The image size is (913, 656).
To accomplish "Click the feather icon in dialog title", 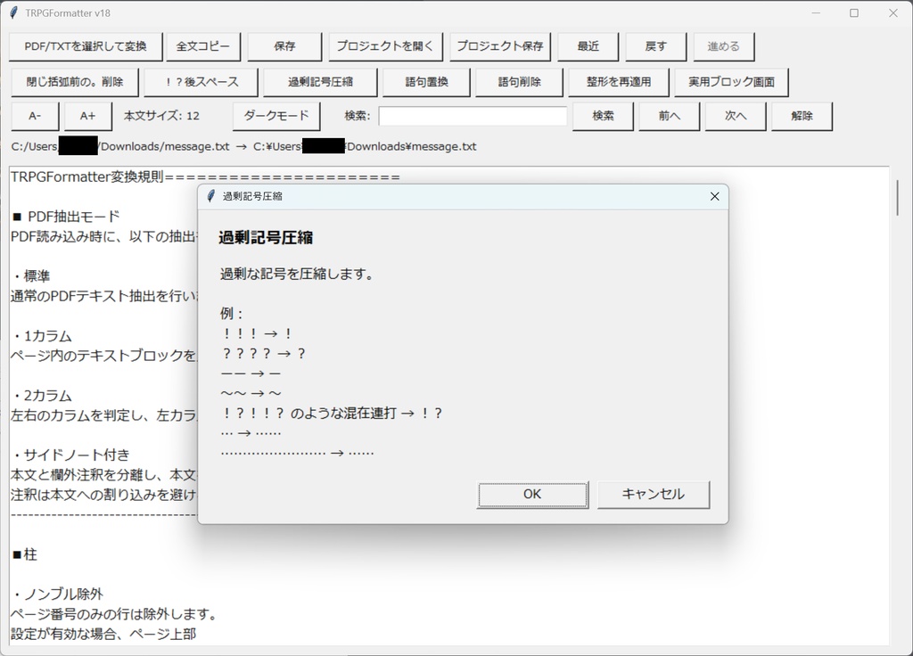I will [x=210, y=196].
